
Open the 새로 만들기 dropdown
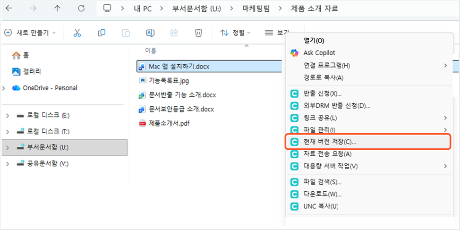[x=30, y=33]
